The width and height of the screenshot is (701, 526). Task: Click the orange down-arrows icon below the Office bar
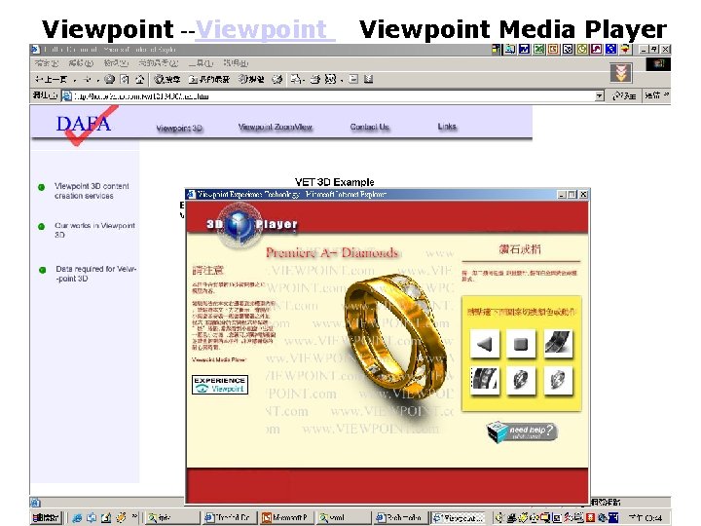point(621,72)
